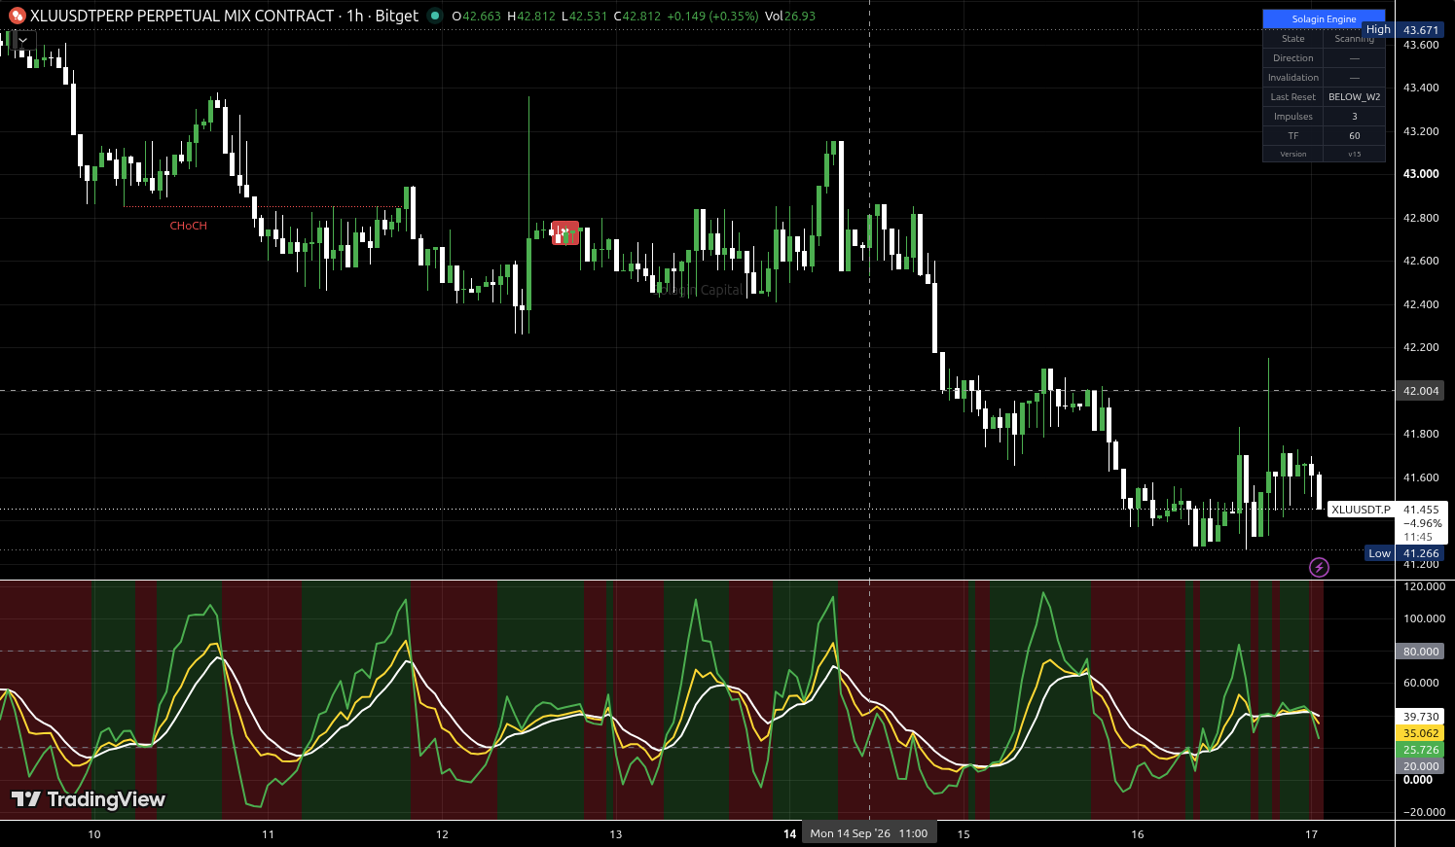
Task: Click the 80.000 oscillator level label
Action: pyautogui.click(x=1421, y=652)
